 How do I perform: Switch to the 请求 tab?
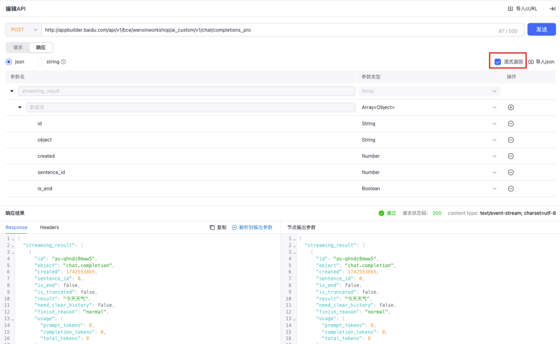(x=18, y=47)
